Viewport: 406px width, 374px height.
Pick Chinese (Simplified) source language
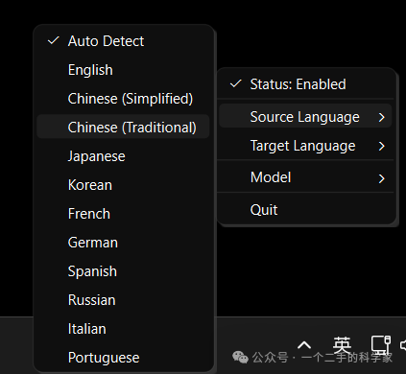coord(123,99)
